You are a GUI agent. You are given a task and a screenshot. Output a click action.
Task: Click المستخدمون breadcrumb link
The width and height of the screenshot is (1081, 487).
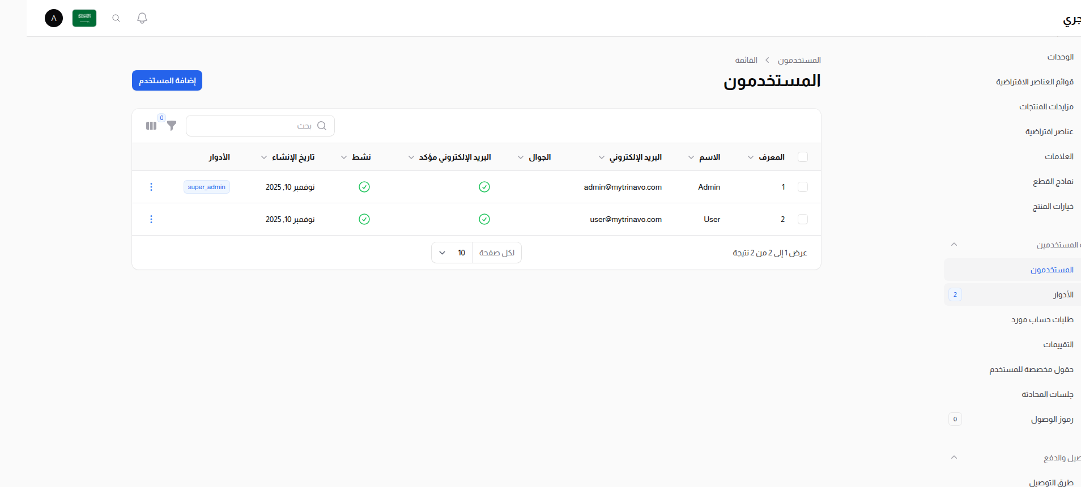pos(799,60)
